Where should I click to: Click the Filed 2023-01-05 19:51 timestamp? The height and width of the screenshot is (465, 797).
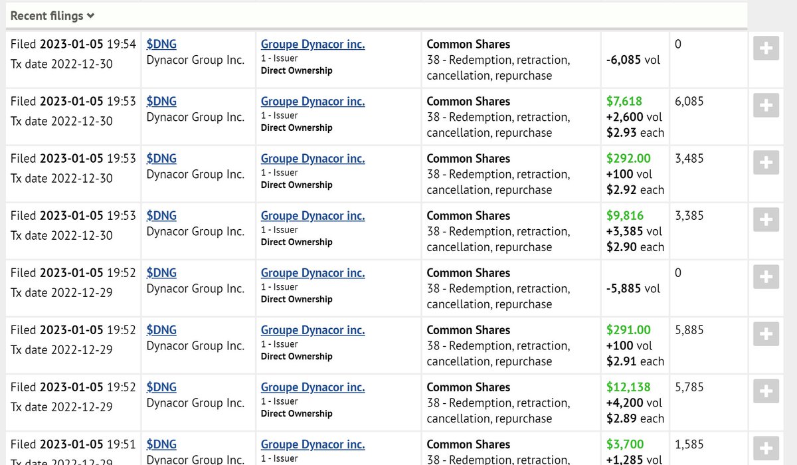point(73,444)
